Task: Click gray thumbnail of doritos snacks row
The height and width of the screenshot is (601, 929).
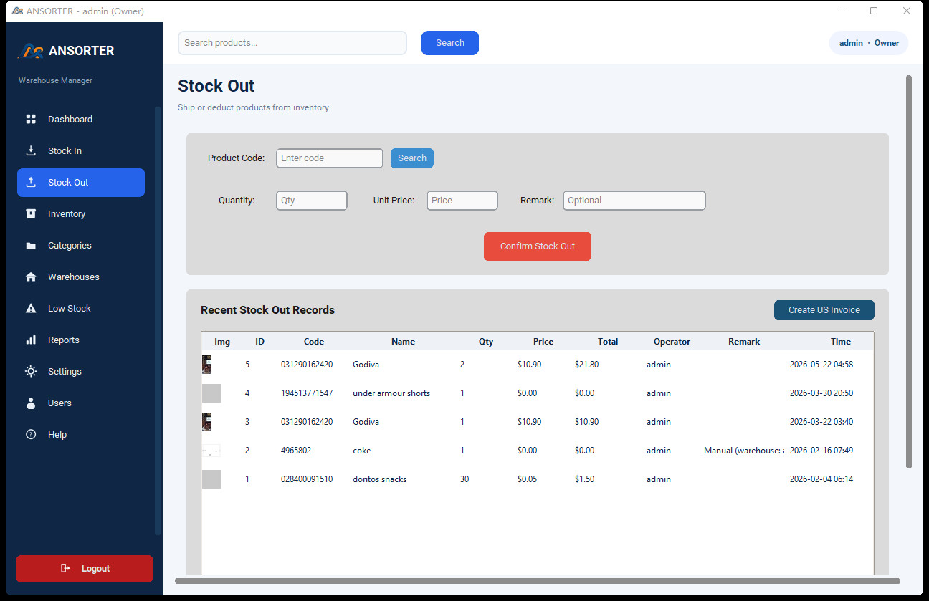Action: (x=211, y=479)
